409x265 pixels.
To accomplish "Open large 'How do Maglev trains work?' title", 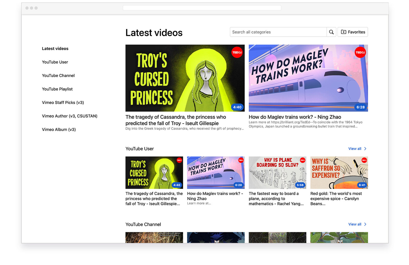I will [x=295, y=117].
